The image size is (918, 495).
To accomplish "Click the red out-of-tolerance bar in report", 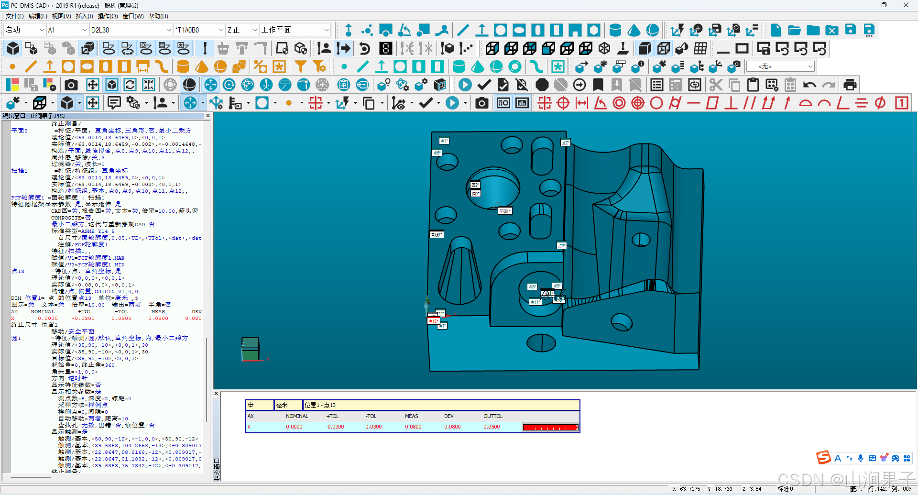I will click(x=550, y=427).
